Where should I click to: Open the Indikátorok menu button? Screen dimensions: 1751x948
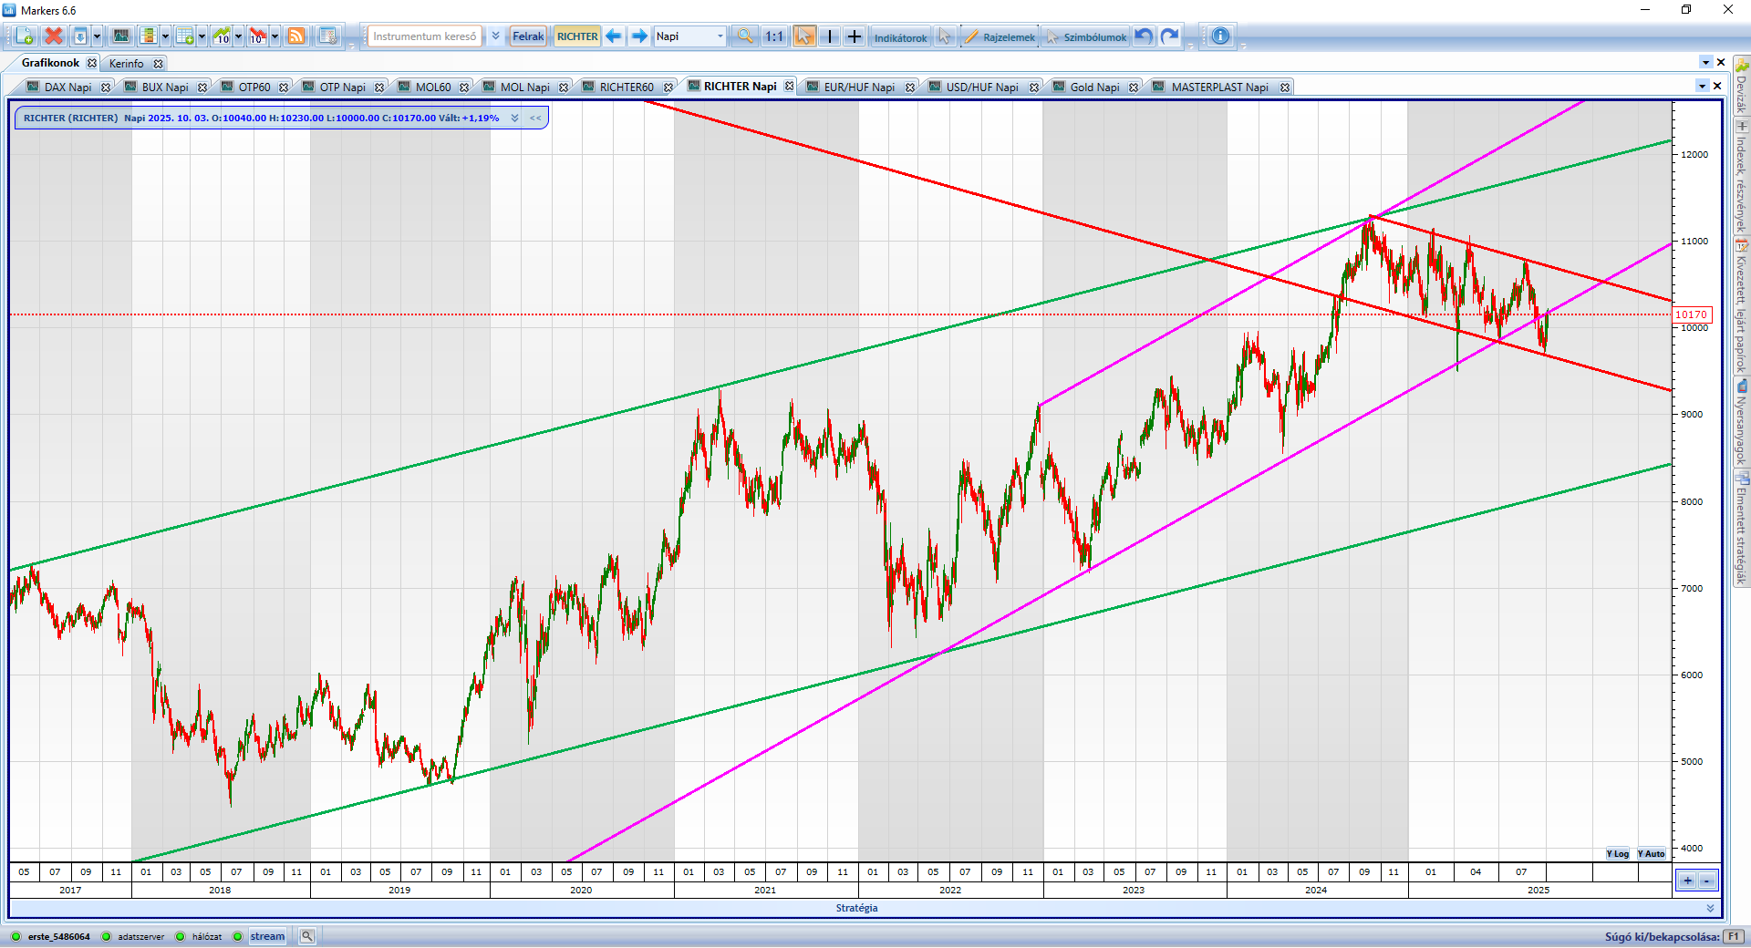[900, 37]
